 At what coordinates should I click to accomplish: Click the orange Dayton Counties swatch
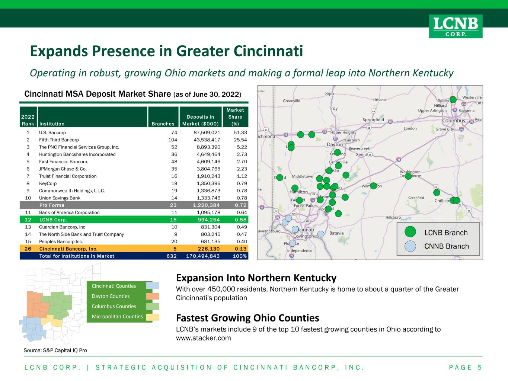pos(153,296)
